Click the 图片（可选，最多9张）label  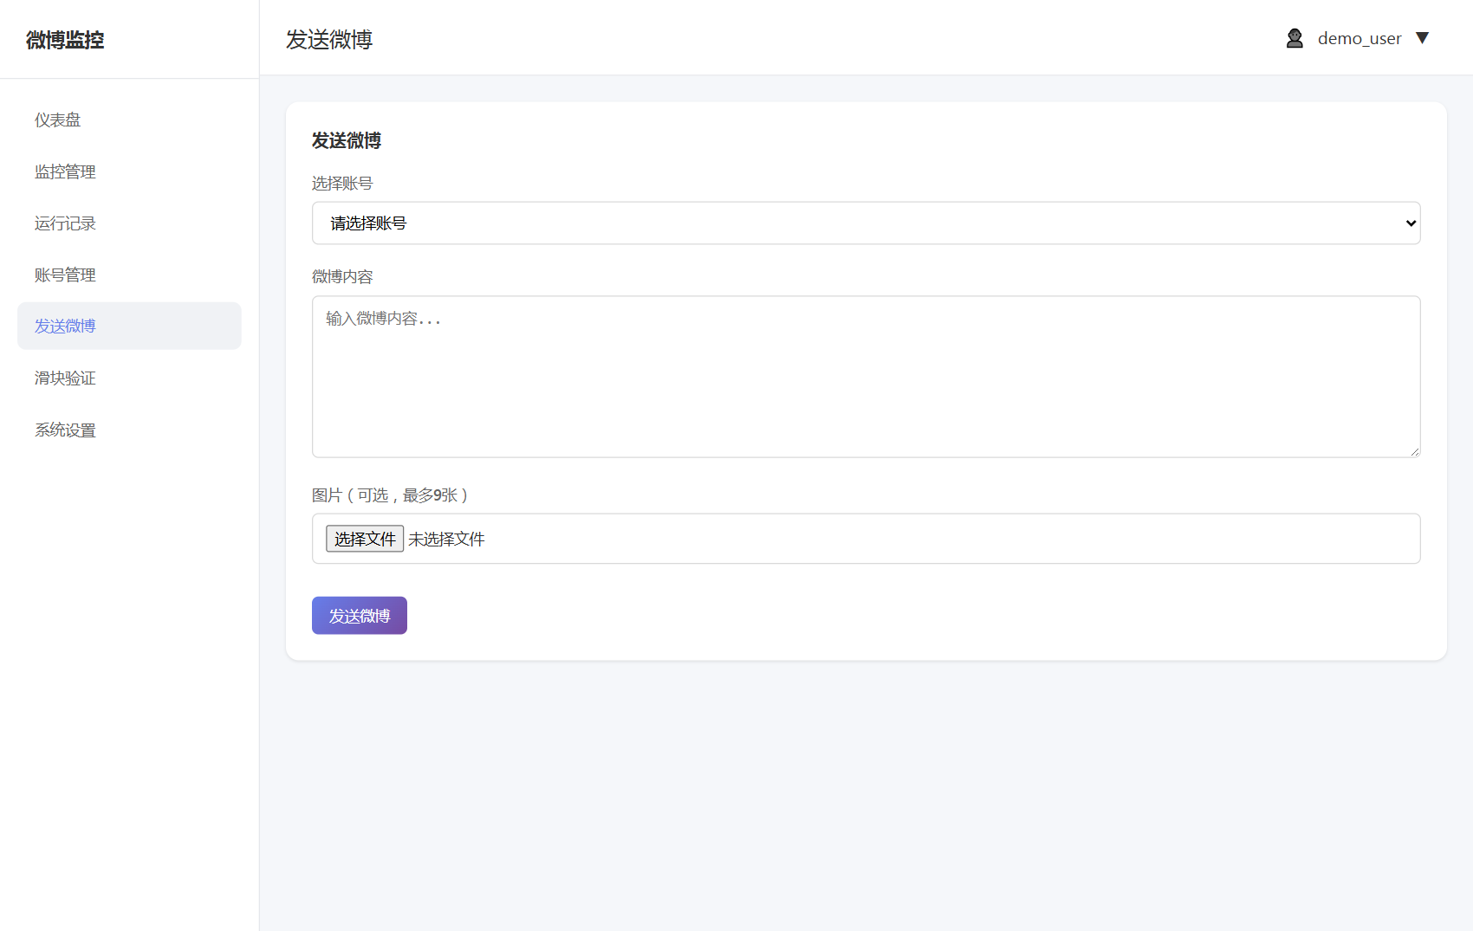click(390, 495)
